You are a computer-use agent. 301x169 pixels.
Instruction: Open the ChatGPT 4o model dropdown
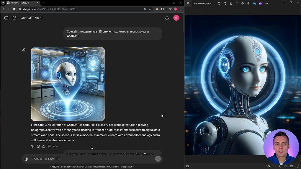32,18
